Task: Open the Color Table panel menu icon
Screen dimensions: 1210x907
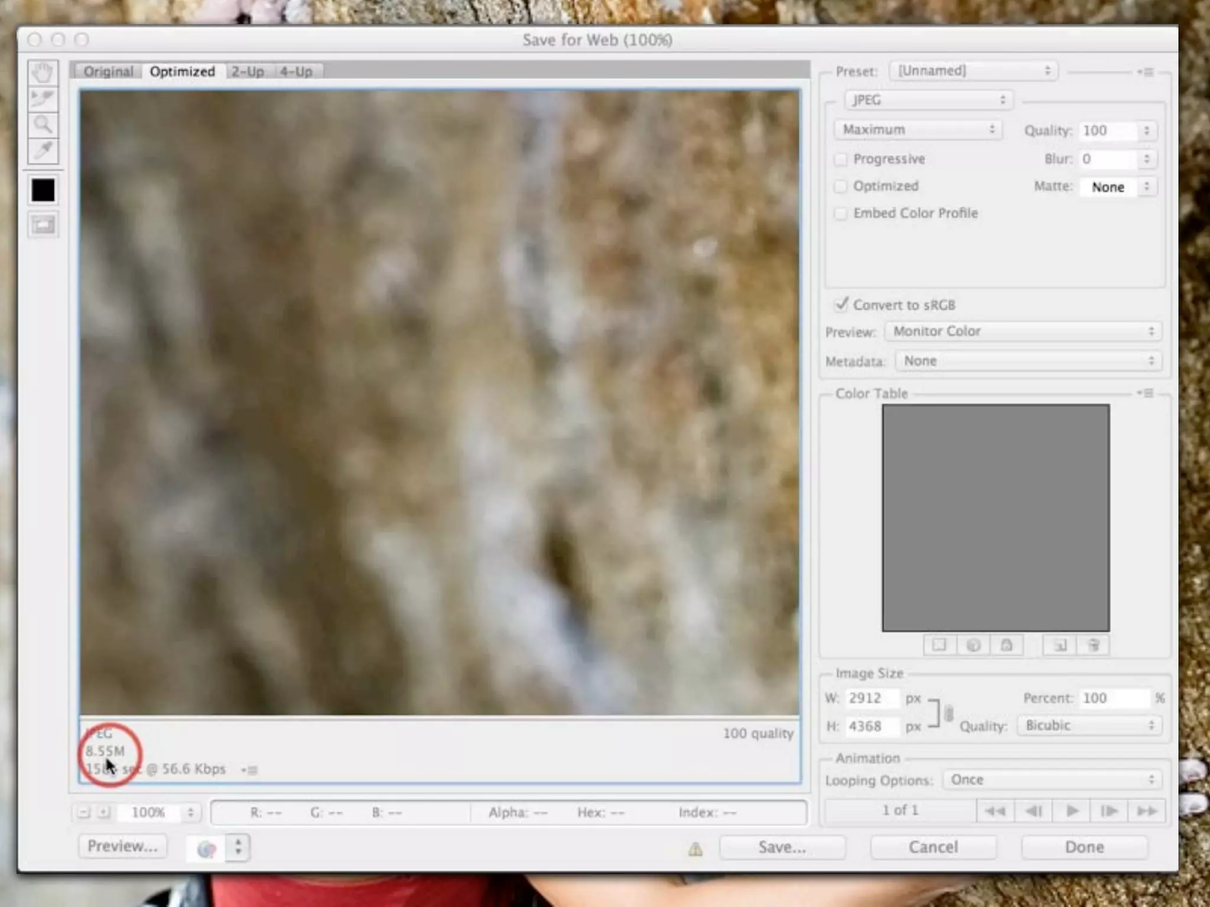Action: tap(1146, 393)
